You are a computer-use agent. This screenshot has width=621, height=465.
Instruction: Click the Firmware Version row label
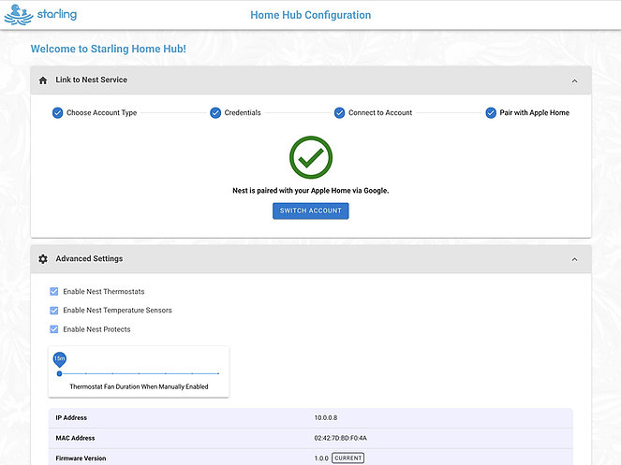[81, 458]
